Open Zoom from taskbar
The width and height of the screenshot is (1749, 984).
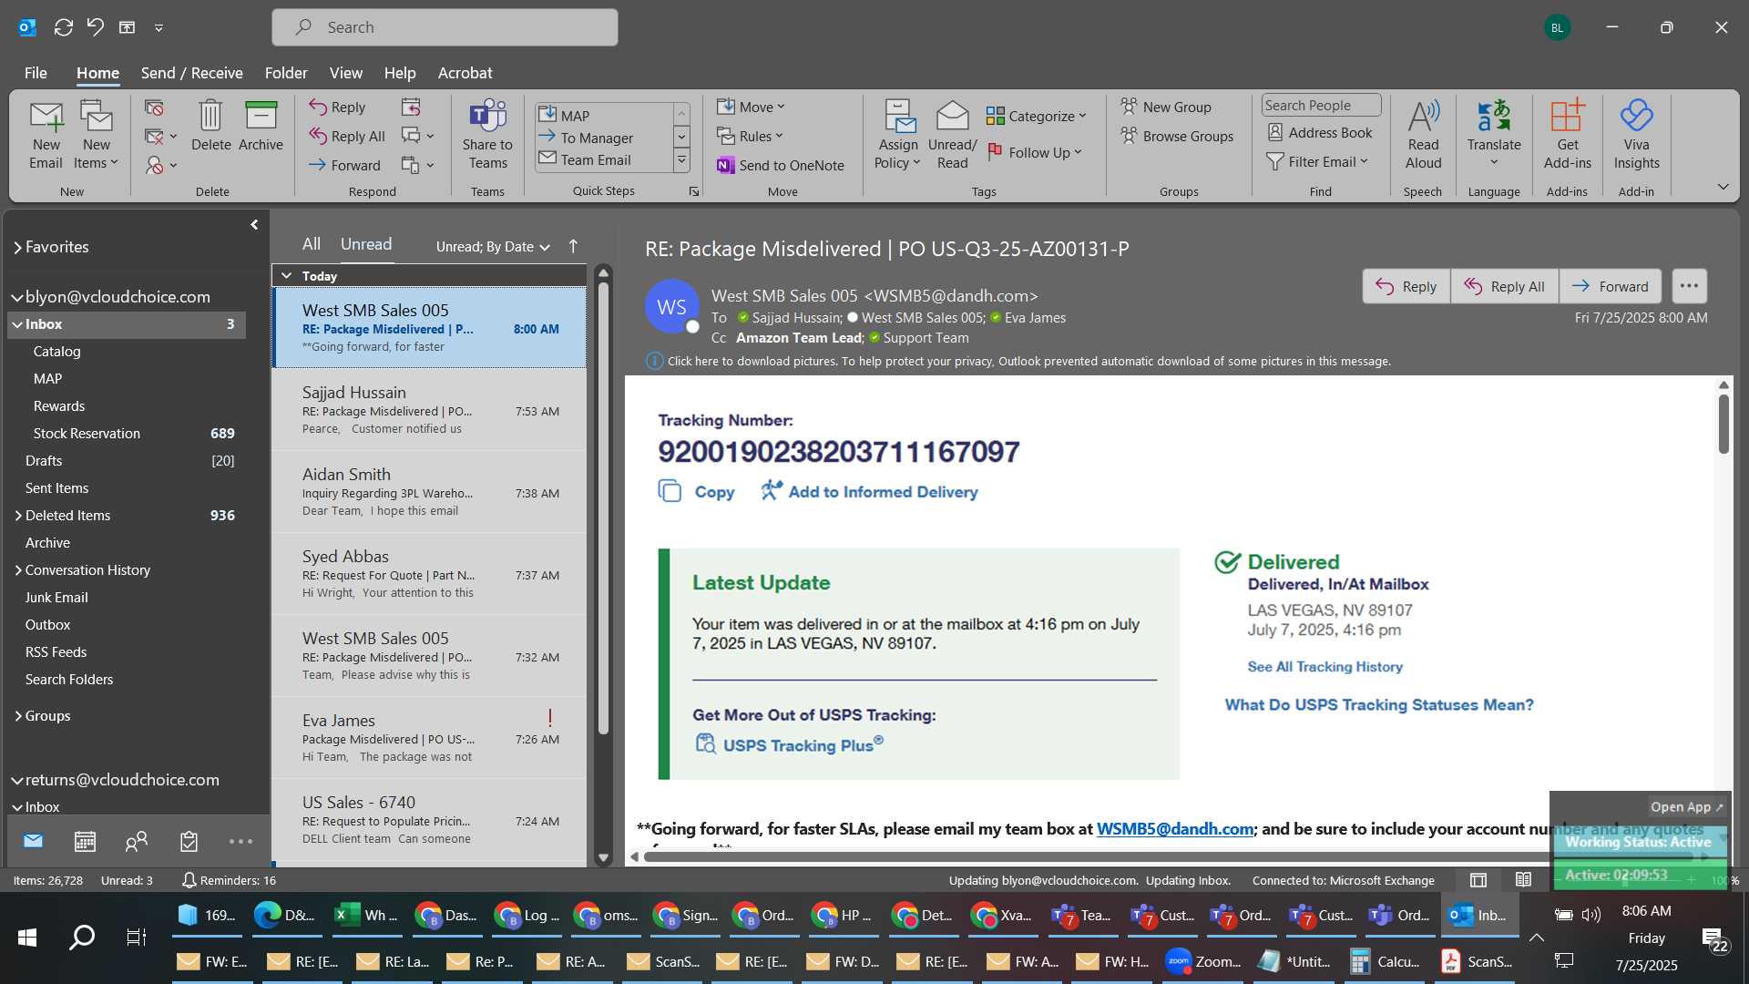pyautogui.click(x=1203, y=961)
